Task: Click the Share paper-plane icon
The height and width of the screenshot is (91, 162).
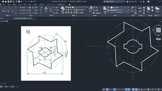Action: [31, 2]
